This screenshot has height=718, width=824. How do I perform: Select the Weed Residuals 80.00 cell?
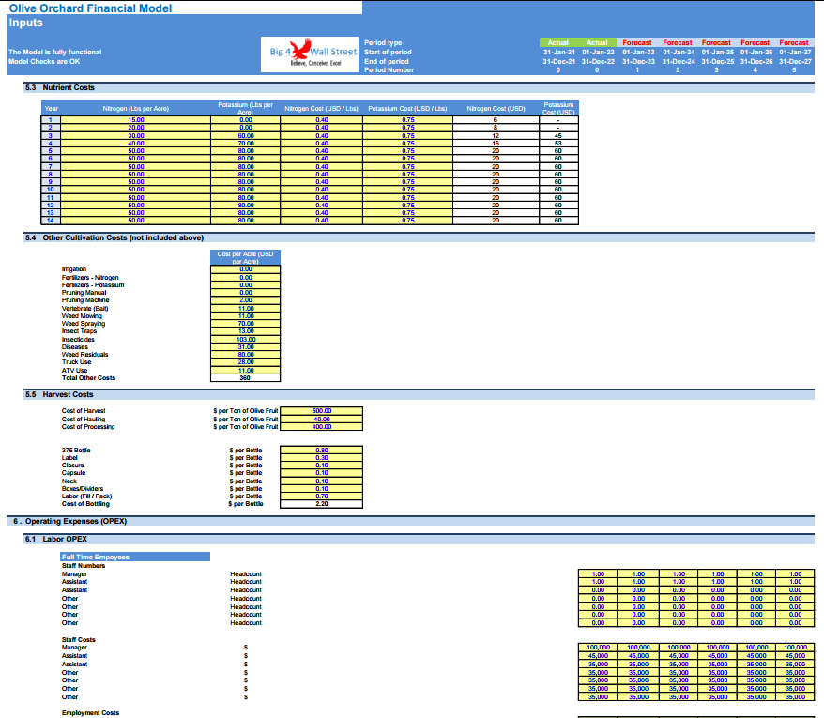click(245, 355)
